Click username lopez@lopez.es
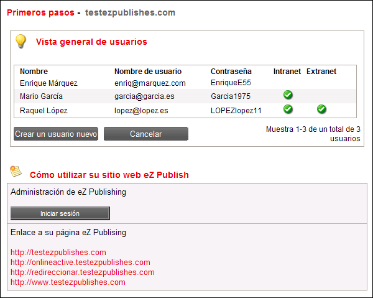Image resolution: width=373 pixels, height=298 pixels. point(141,111)
